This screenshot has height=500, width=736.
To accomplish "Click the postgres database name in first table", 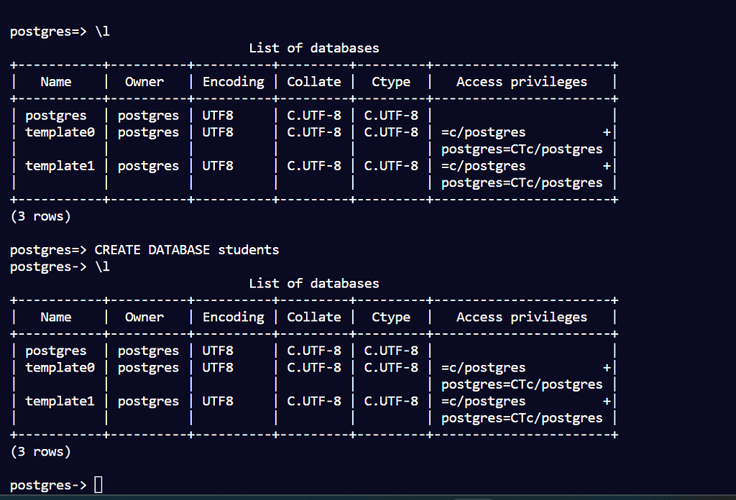I will (56, 115).
